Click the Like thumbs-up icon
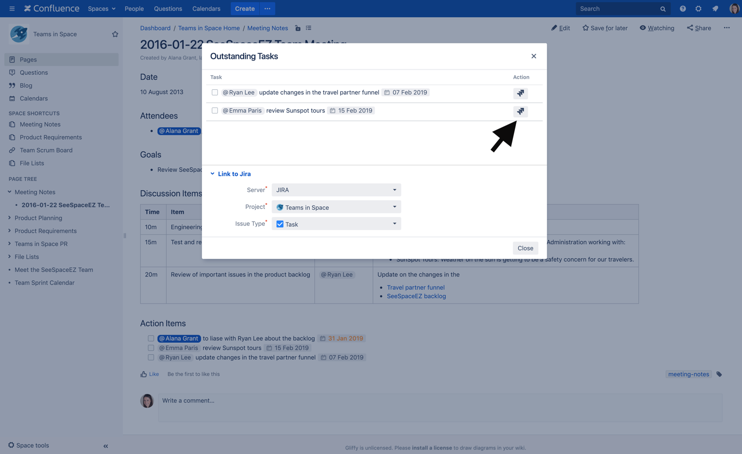The height and width of the screenshot is (454, 742). [144, 374]
